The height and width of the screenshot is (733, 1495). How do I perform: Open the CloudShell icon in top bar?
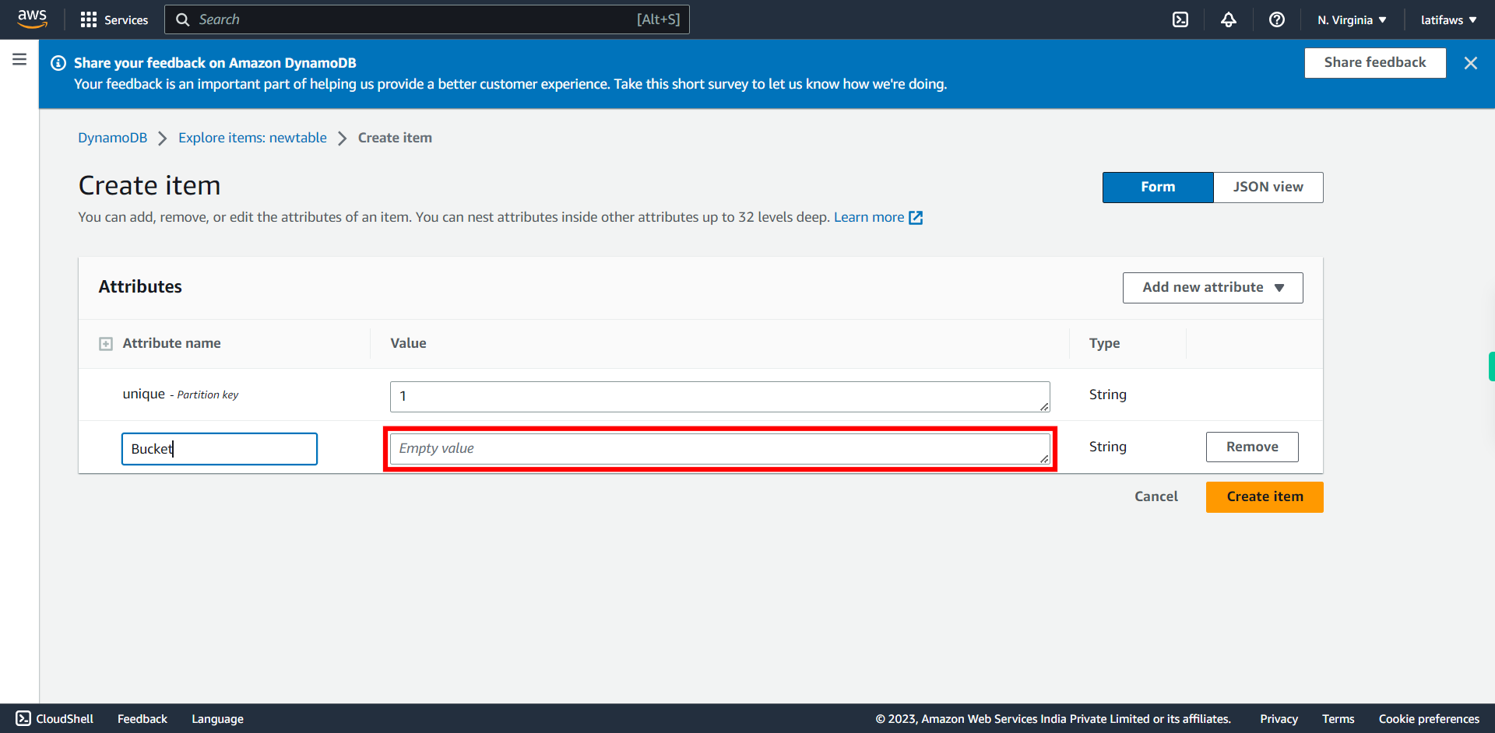[1180, 19]
